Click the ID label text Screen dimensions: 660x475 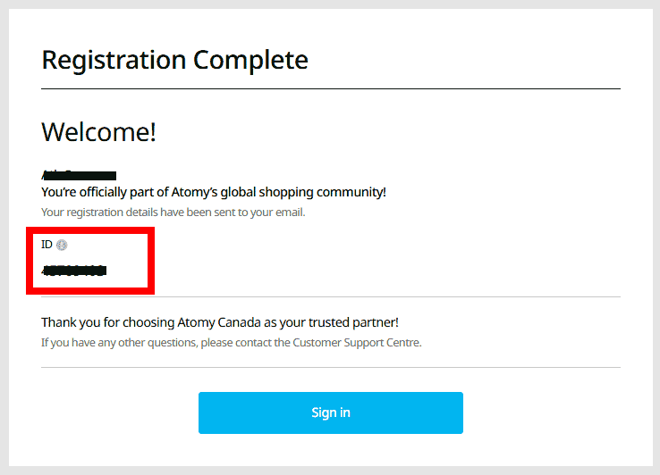(47, 245)
